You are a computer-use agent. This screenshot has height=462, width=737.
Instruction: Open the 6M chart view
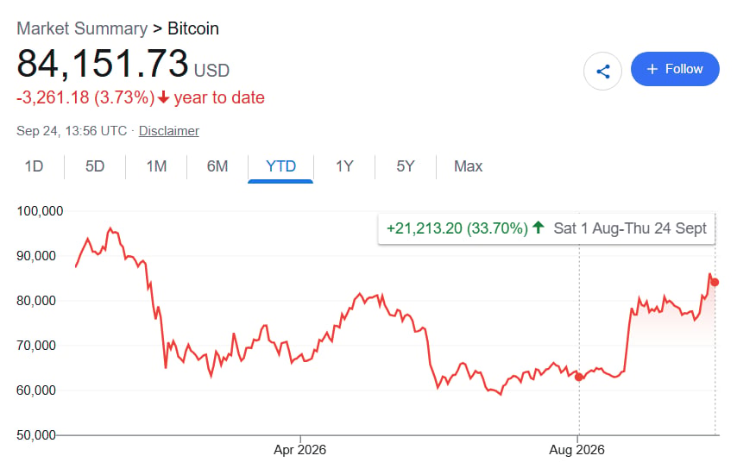pyautogui.click(x=217, y=166)
